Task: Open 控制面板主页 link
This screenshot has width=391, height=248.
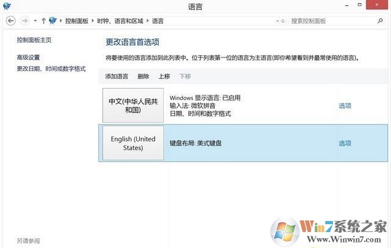Action: [x=34, y=40]
